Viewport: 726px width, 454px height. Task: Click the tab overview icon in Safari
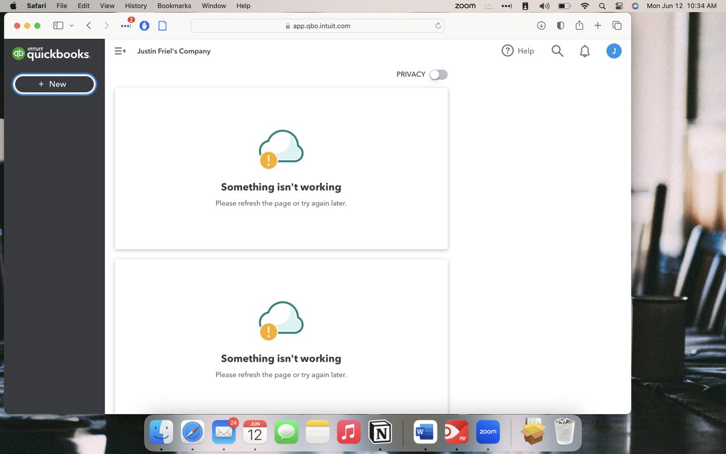pos(616,25)
